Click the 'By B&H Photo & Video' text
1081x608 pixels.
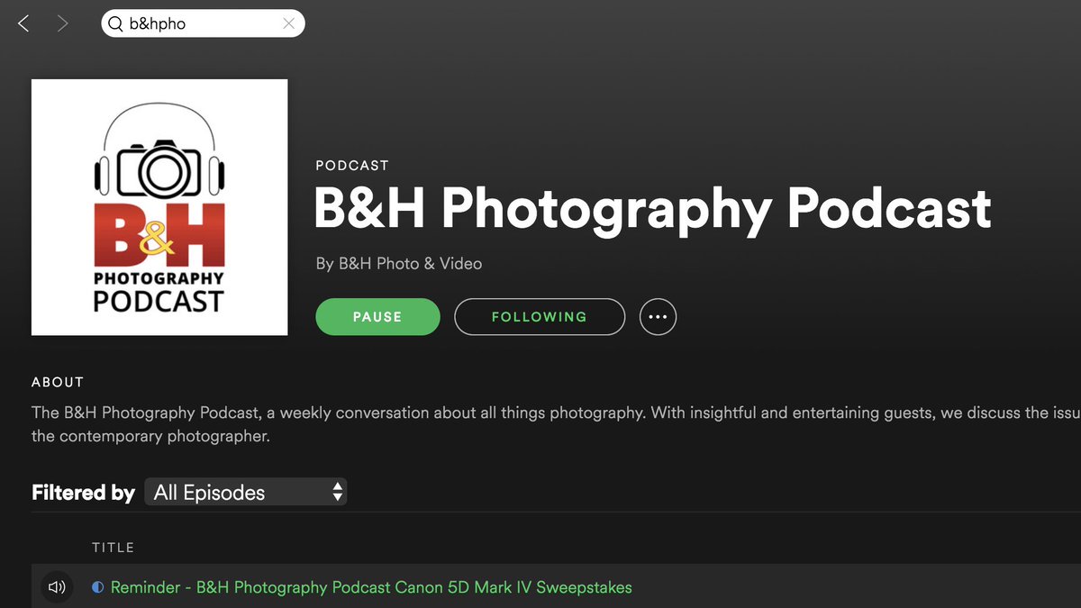(399, 264)
